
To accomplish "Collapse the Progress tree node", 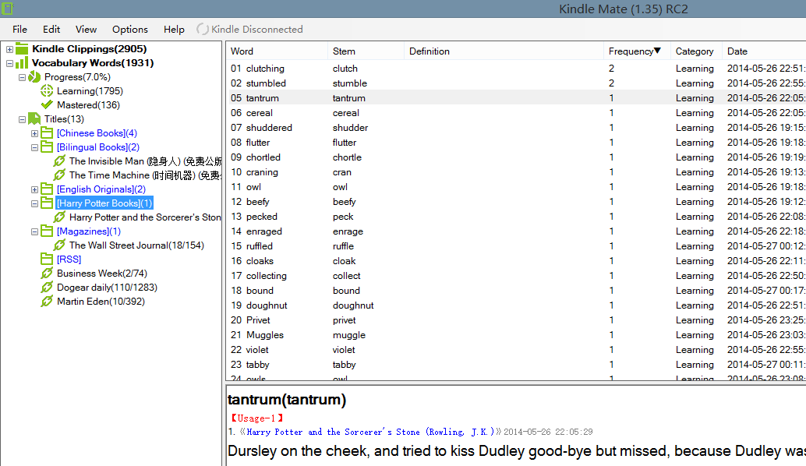I will 22,78.
